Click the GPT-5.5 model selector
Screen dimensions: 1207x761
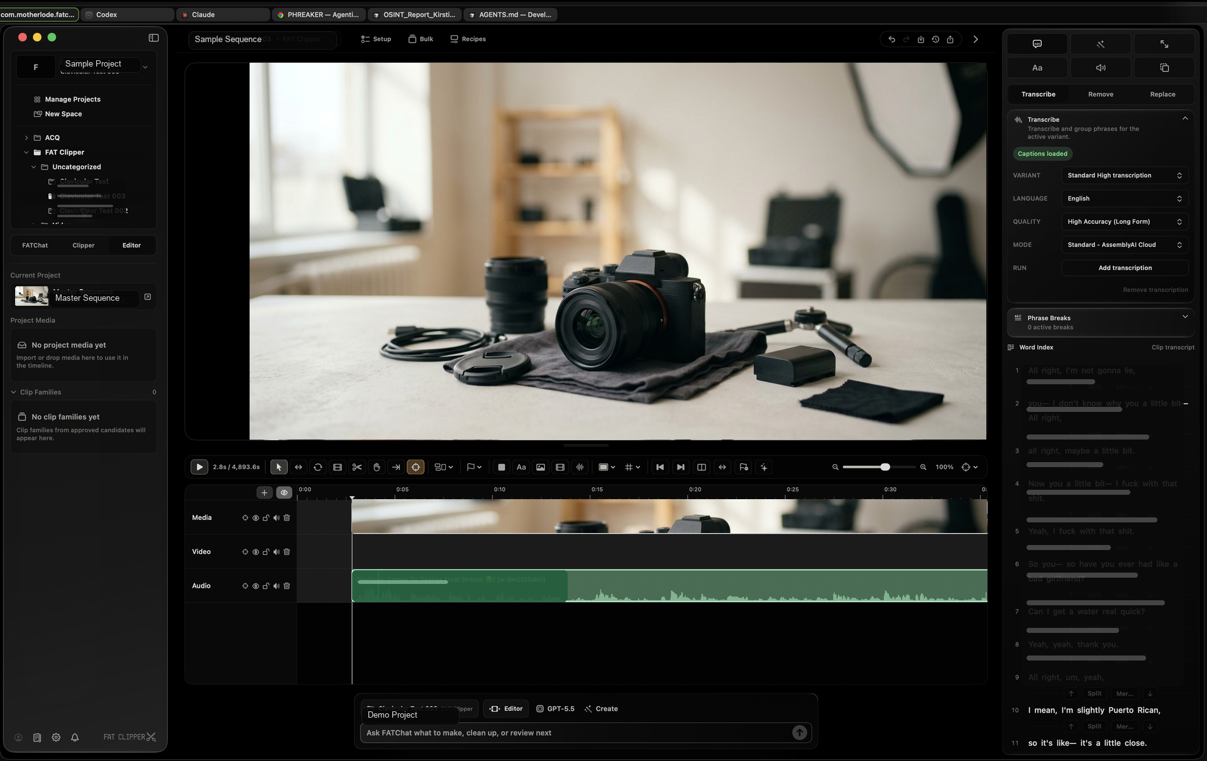(x=555, y=709)
